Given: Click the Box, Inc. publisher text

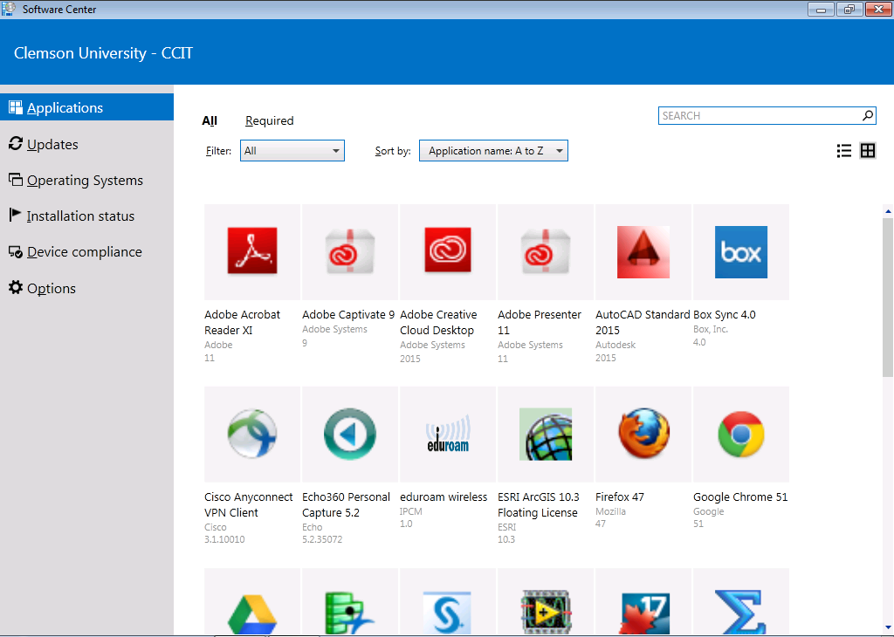Looking at the screenshot, I should [x=711, y=329].
